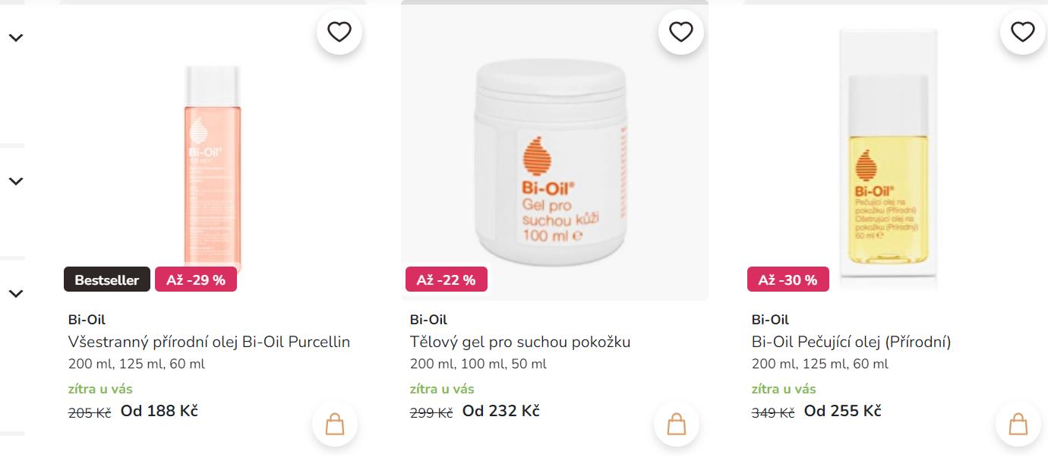Add Bi-Oil Purcellin oil to wishlist

point(339,32)
